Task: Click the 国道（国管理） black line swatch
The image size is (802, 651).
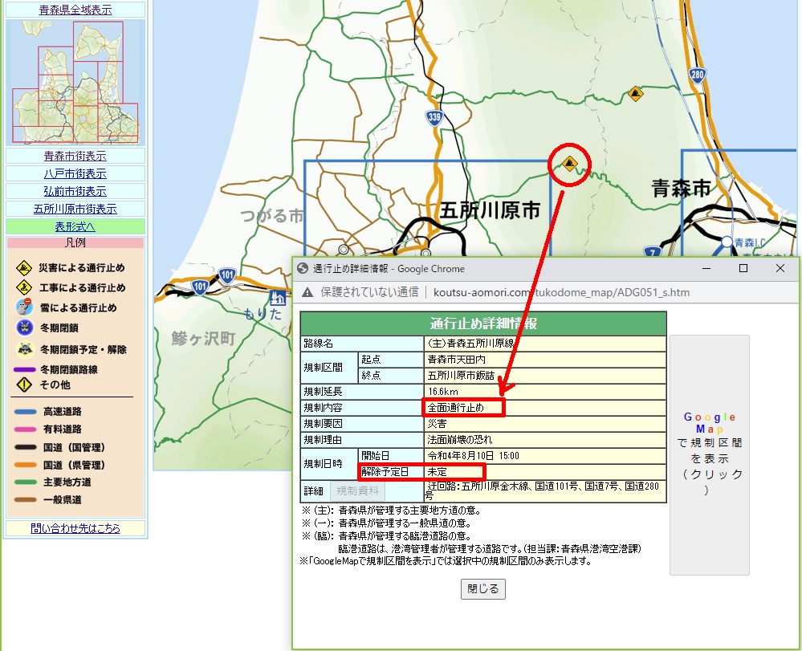Action: 26,447
